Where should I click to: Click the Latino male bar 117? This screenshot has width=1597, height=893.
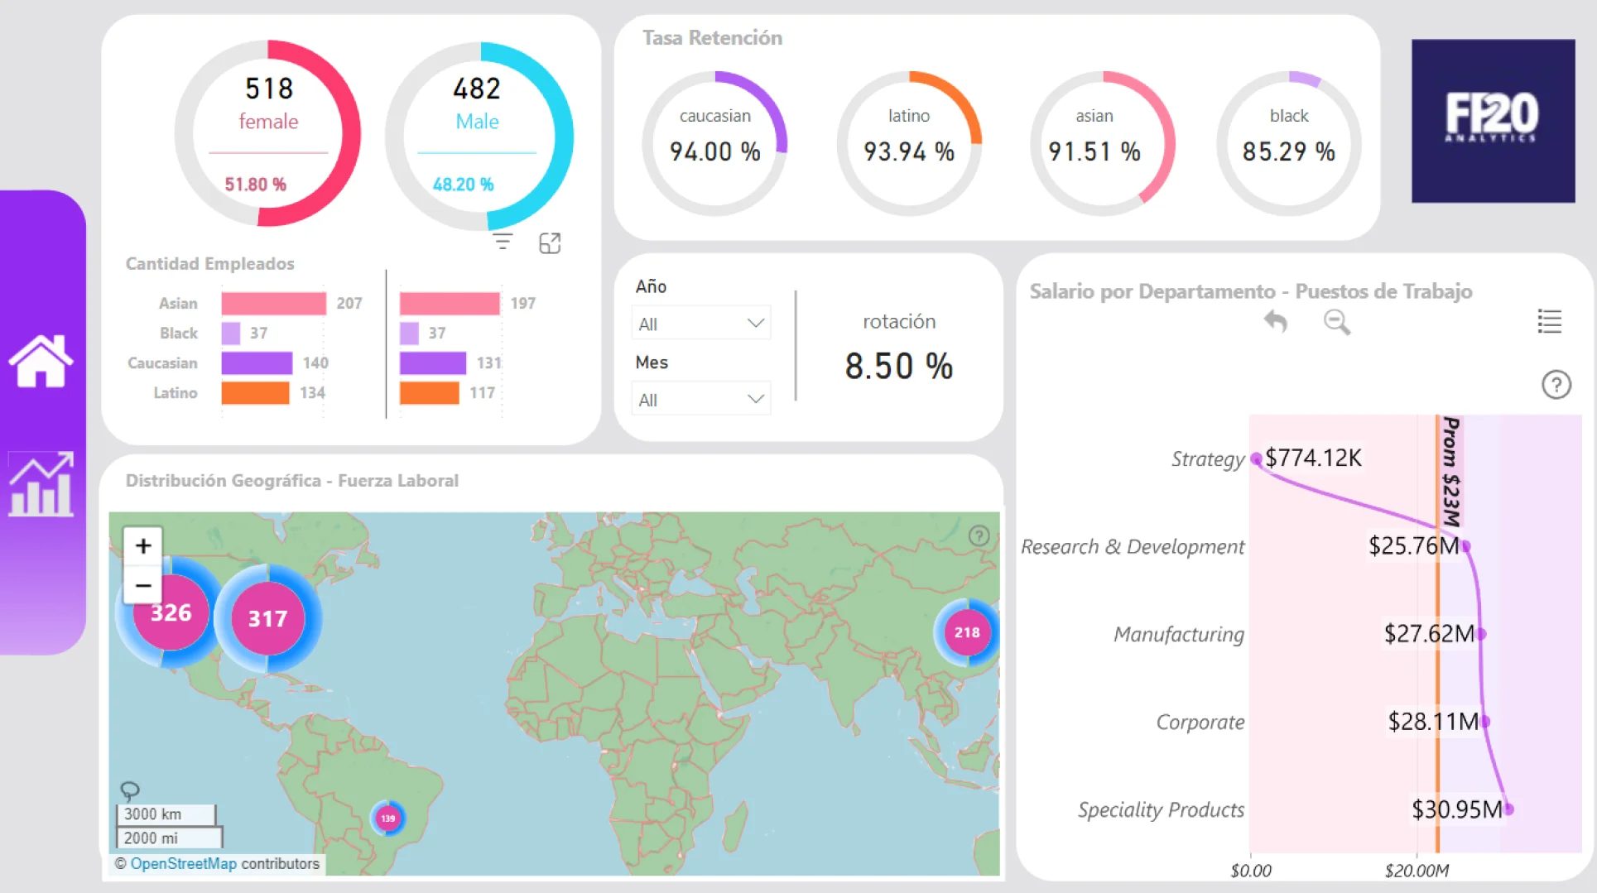coord(430,392)
